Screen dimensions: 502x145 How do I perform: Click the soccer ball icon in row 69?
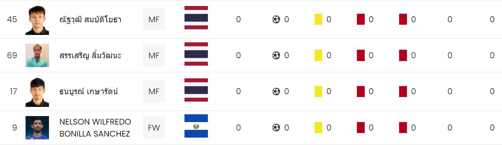click(276, 55)
